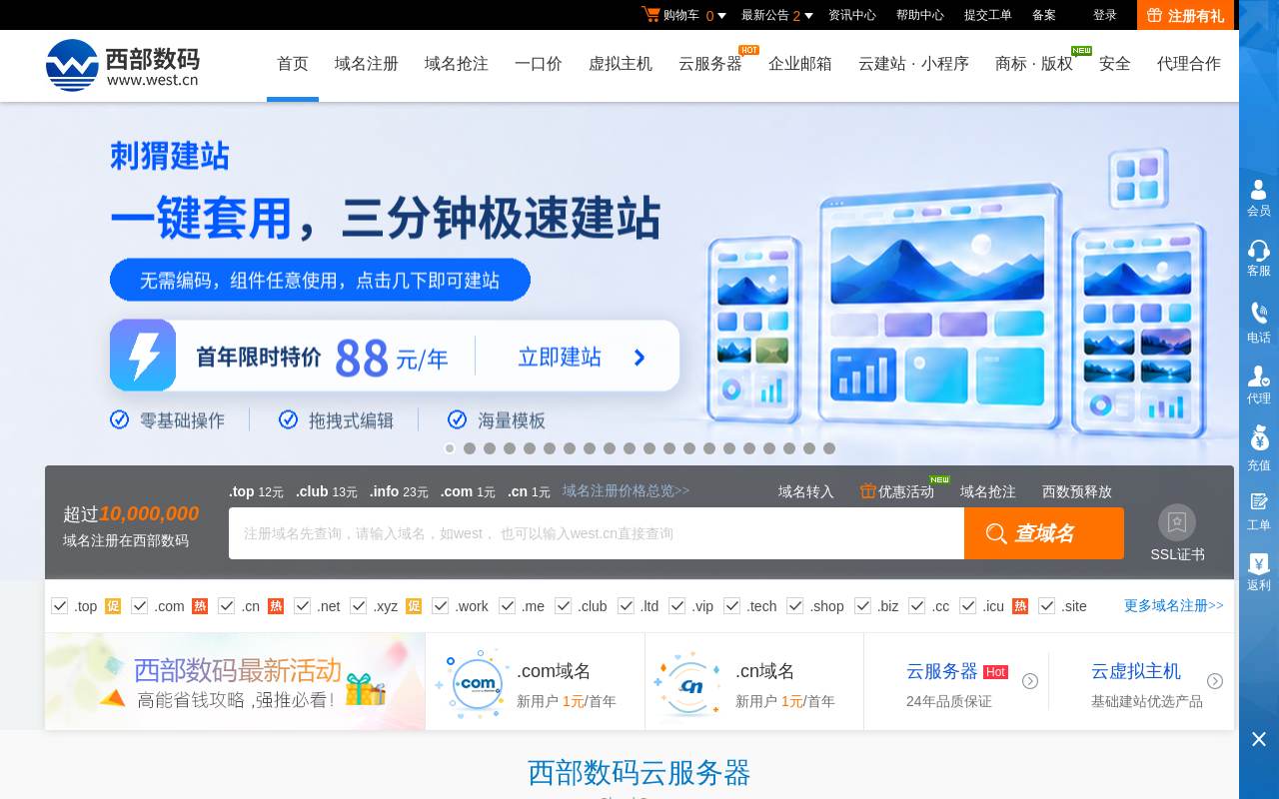Select the first carousel dot indicator

(x=450, y=448)
